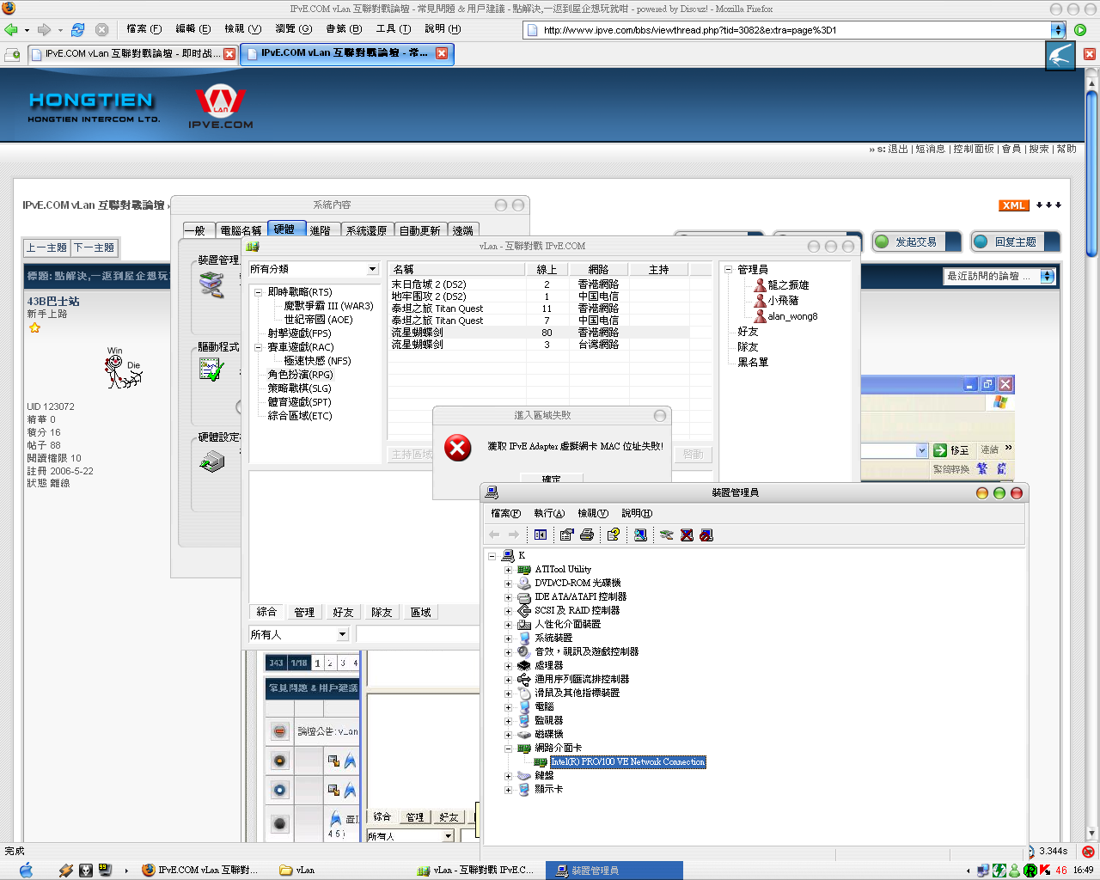This screenshot has width=1100, height=880.
Task: Click the XML feed badge
Action: pyautogui.click(x=1014, y=205)
